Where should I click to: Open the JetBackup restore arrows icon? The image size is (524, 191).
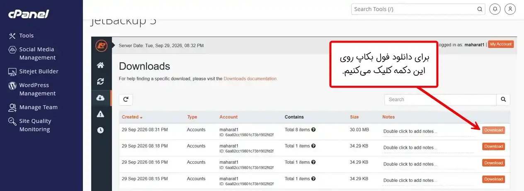coord(100,81)
